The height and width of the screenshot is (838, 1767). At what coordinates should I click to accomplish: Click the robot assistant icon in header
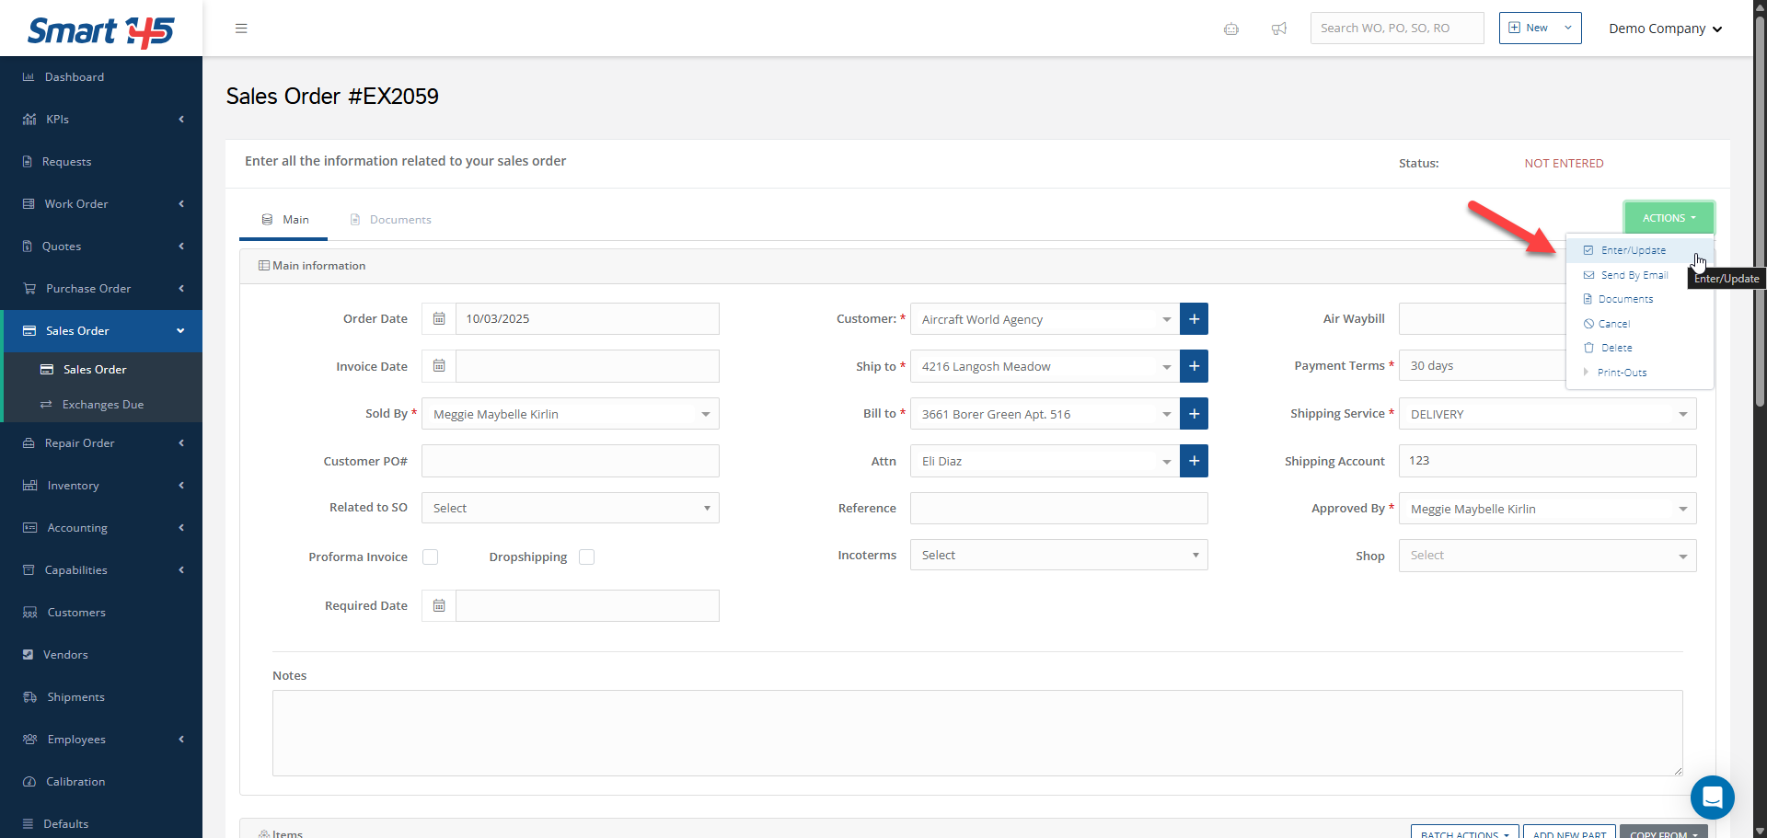coord(1230,29)
